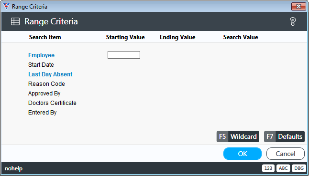The width and height of the screenshot is (309, 177).
Task: Select the Last Day Absent search item
Action: point(50,74)
